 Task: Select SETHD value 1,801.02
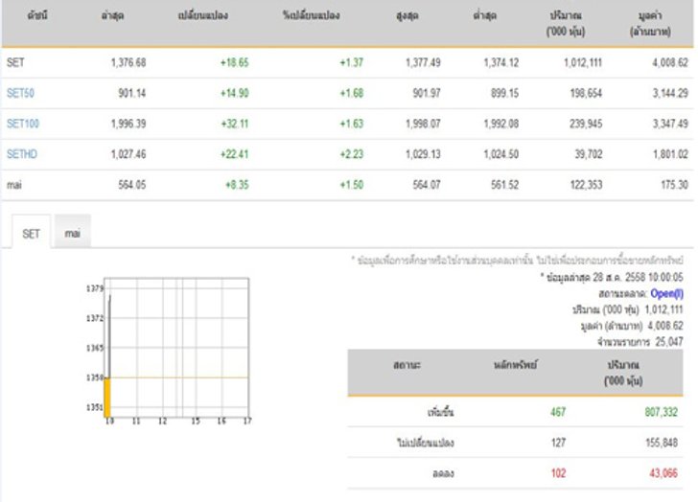point(670,154)
